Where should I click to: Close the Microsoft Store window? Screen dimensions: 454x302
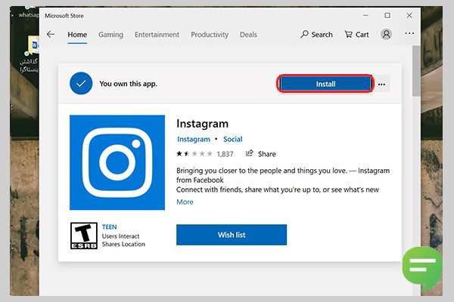[x=409, y=15]
